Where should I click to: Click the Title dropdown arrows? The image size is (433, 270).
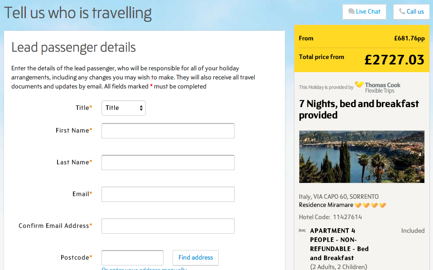[x=141, y=108]
